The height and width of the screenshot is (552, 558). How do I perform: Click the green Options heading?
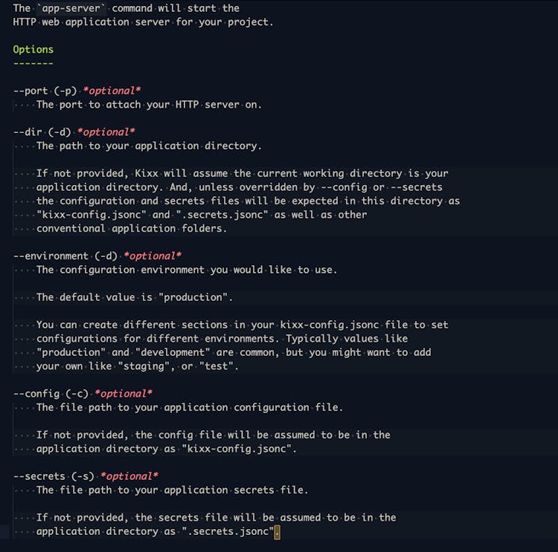pos(33,49)
